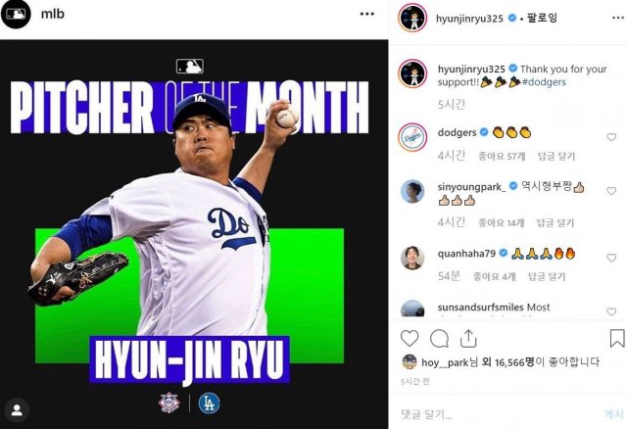The height and width of the screenshot is (429, 627).
Task: Open the three-dot menu beside hyunjinryu325
Action: tap(618, 18)
